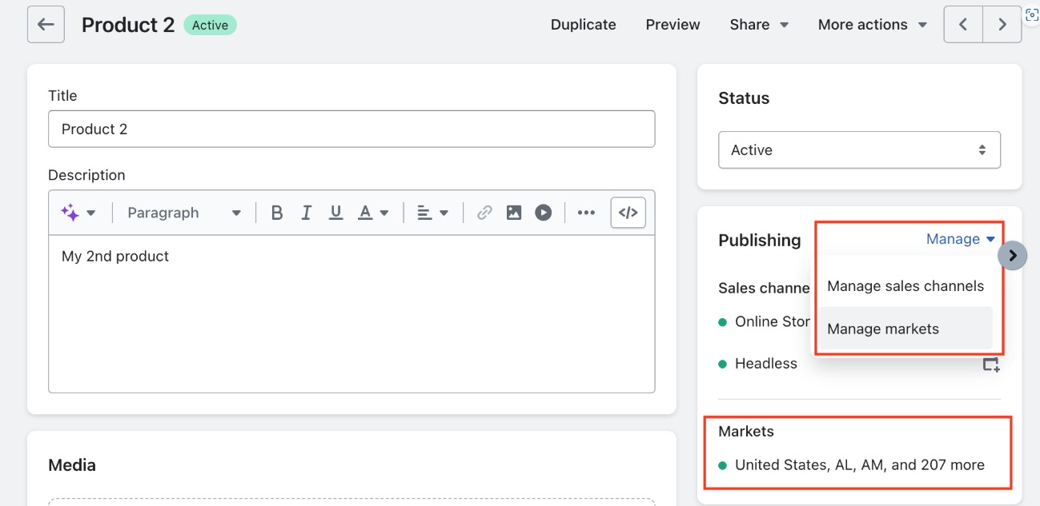
Task: Select Manage markets menu item
Action: point(883,329)
